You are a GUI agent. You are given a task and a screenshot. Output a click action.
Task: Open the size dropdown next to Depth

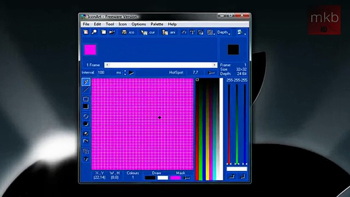(x=211, y=32)
